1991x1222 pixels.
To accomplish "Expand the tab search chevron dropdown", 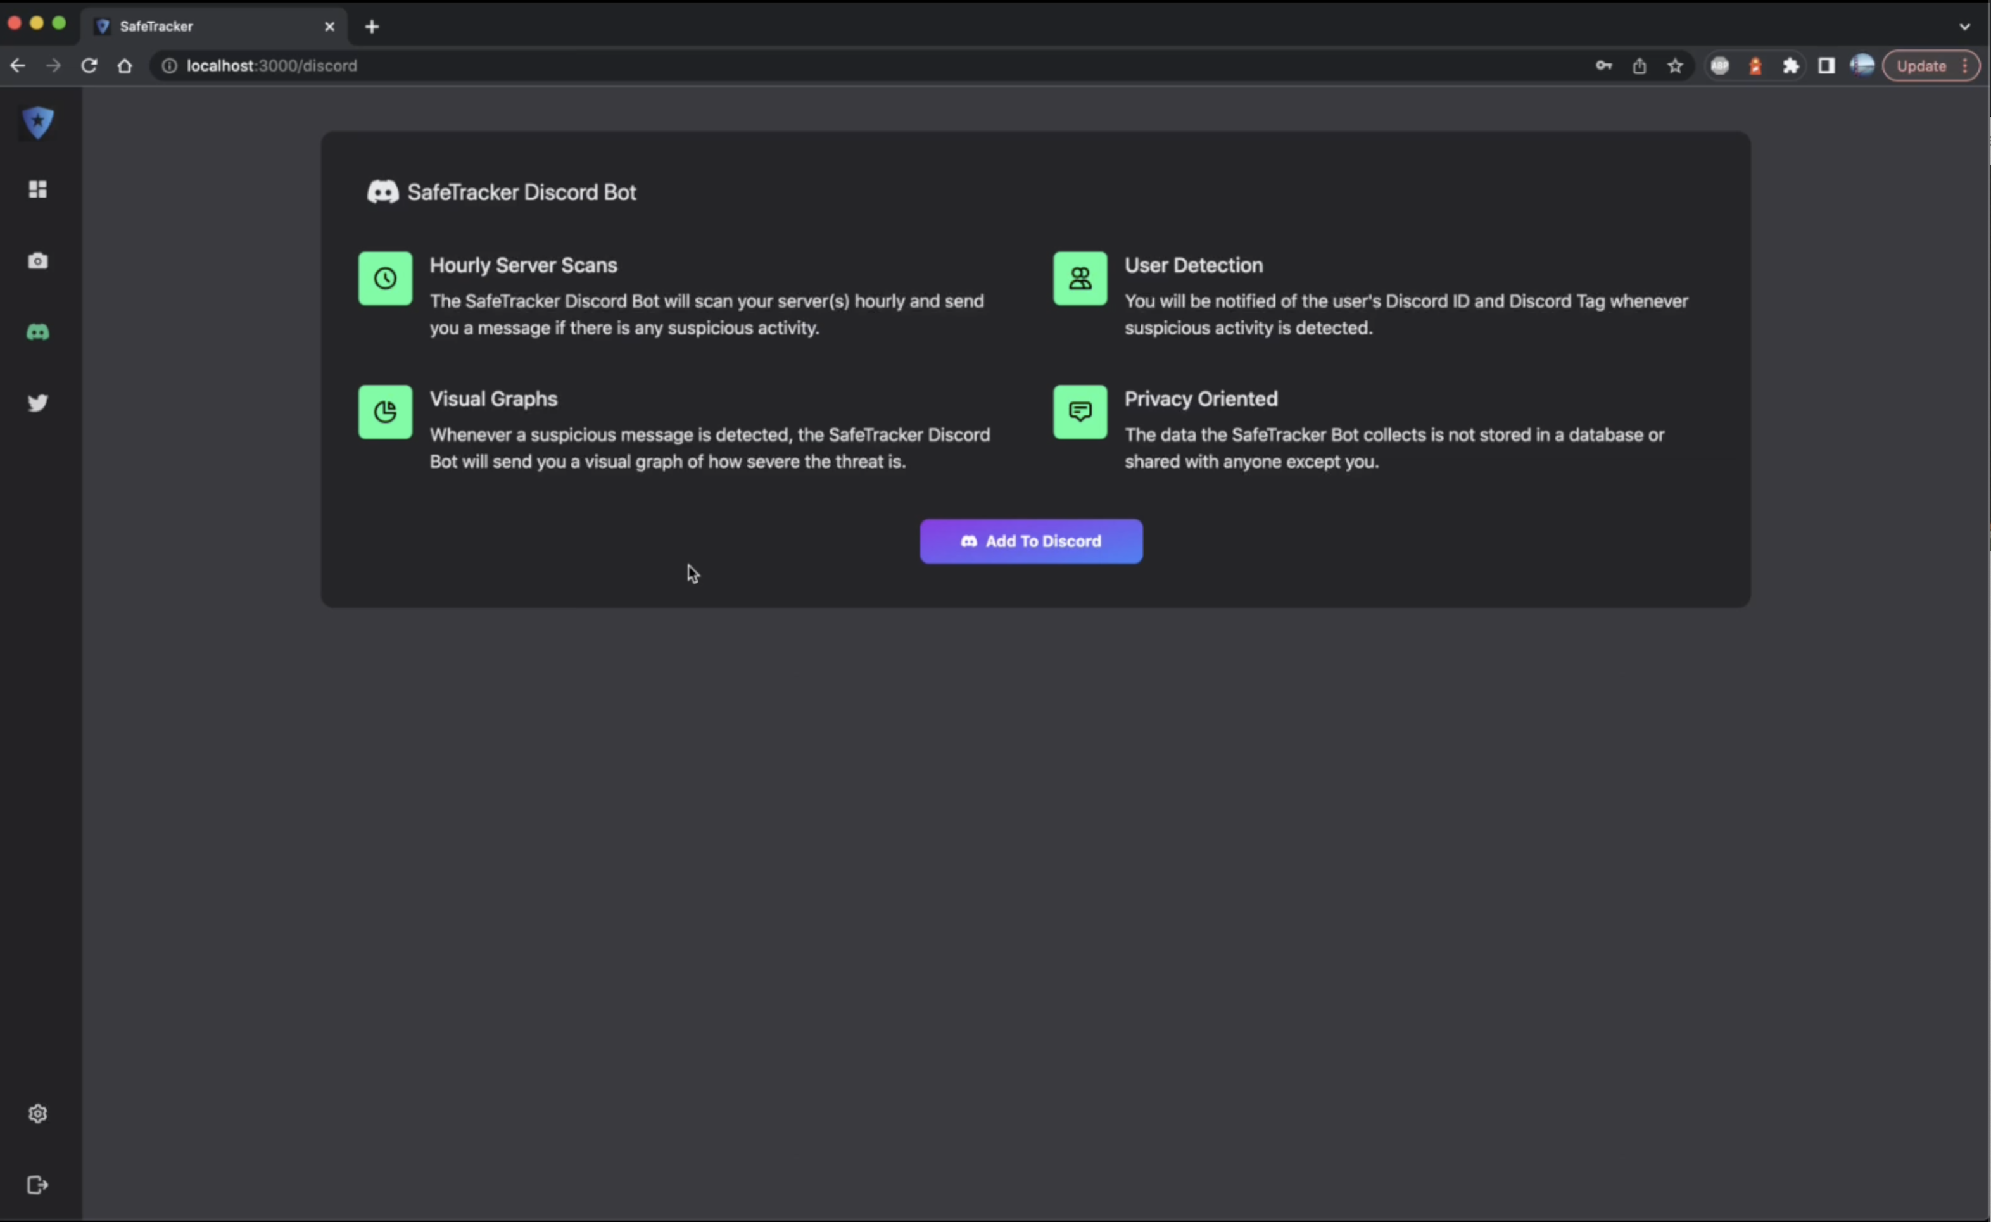I will pos(1964,27).
